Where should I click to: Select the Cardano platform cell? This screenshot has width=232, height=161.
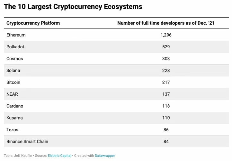pos(15,106)
